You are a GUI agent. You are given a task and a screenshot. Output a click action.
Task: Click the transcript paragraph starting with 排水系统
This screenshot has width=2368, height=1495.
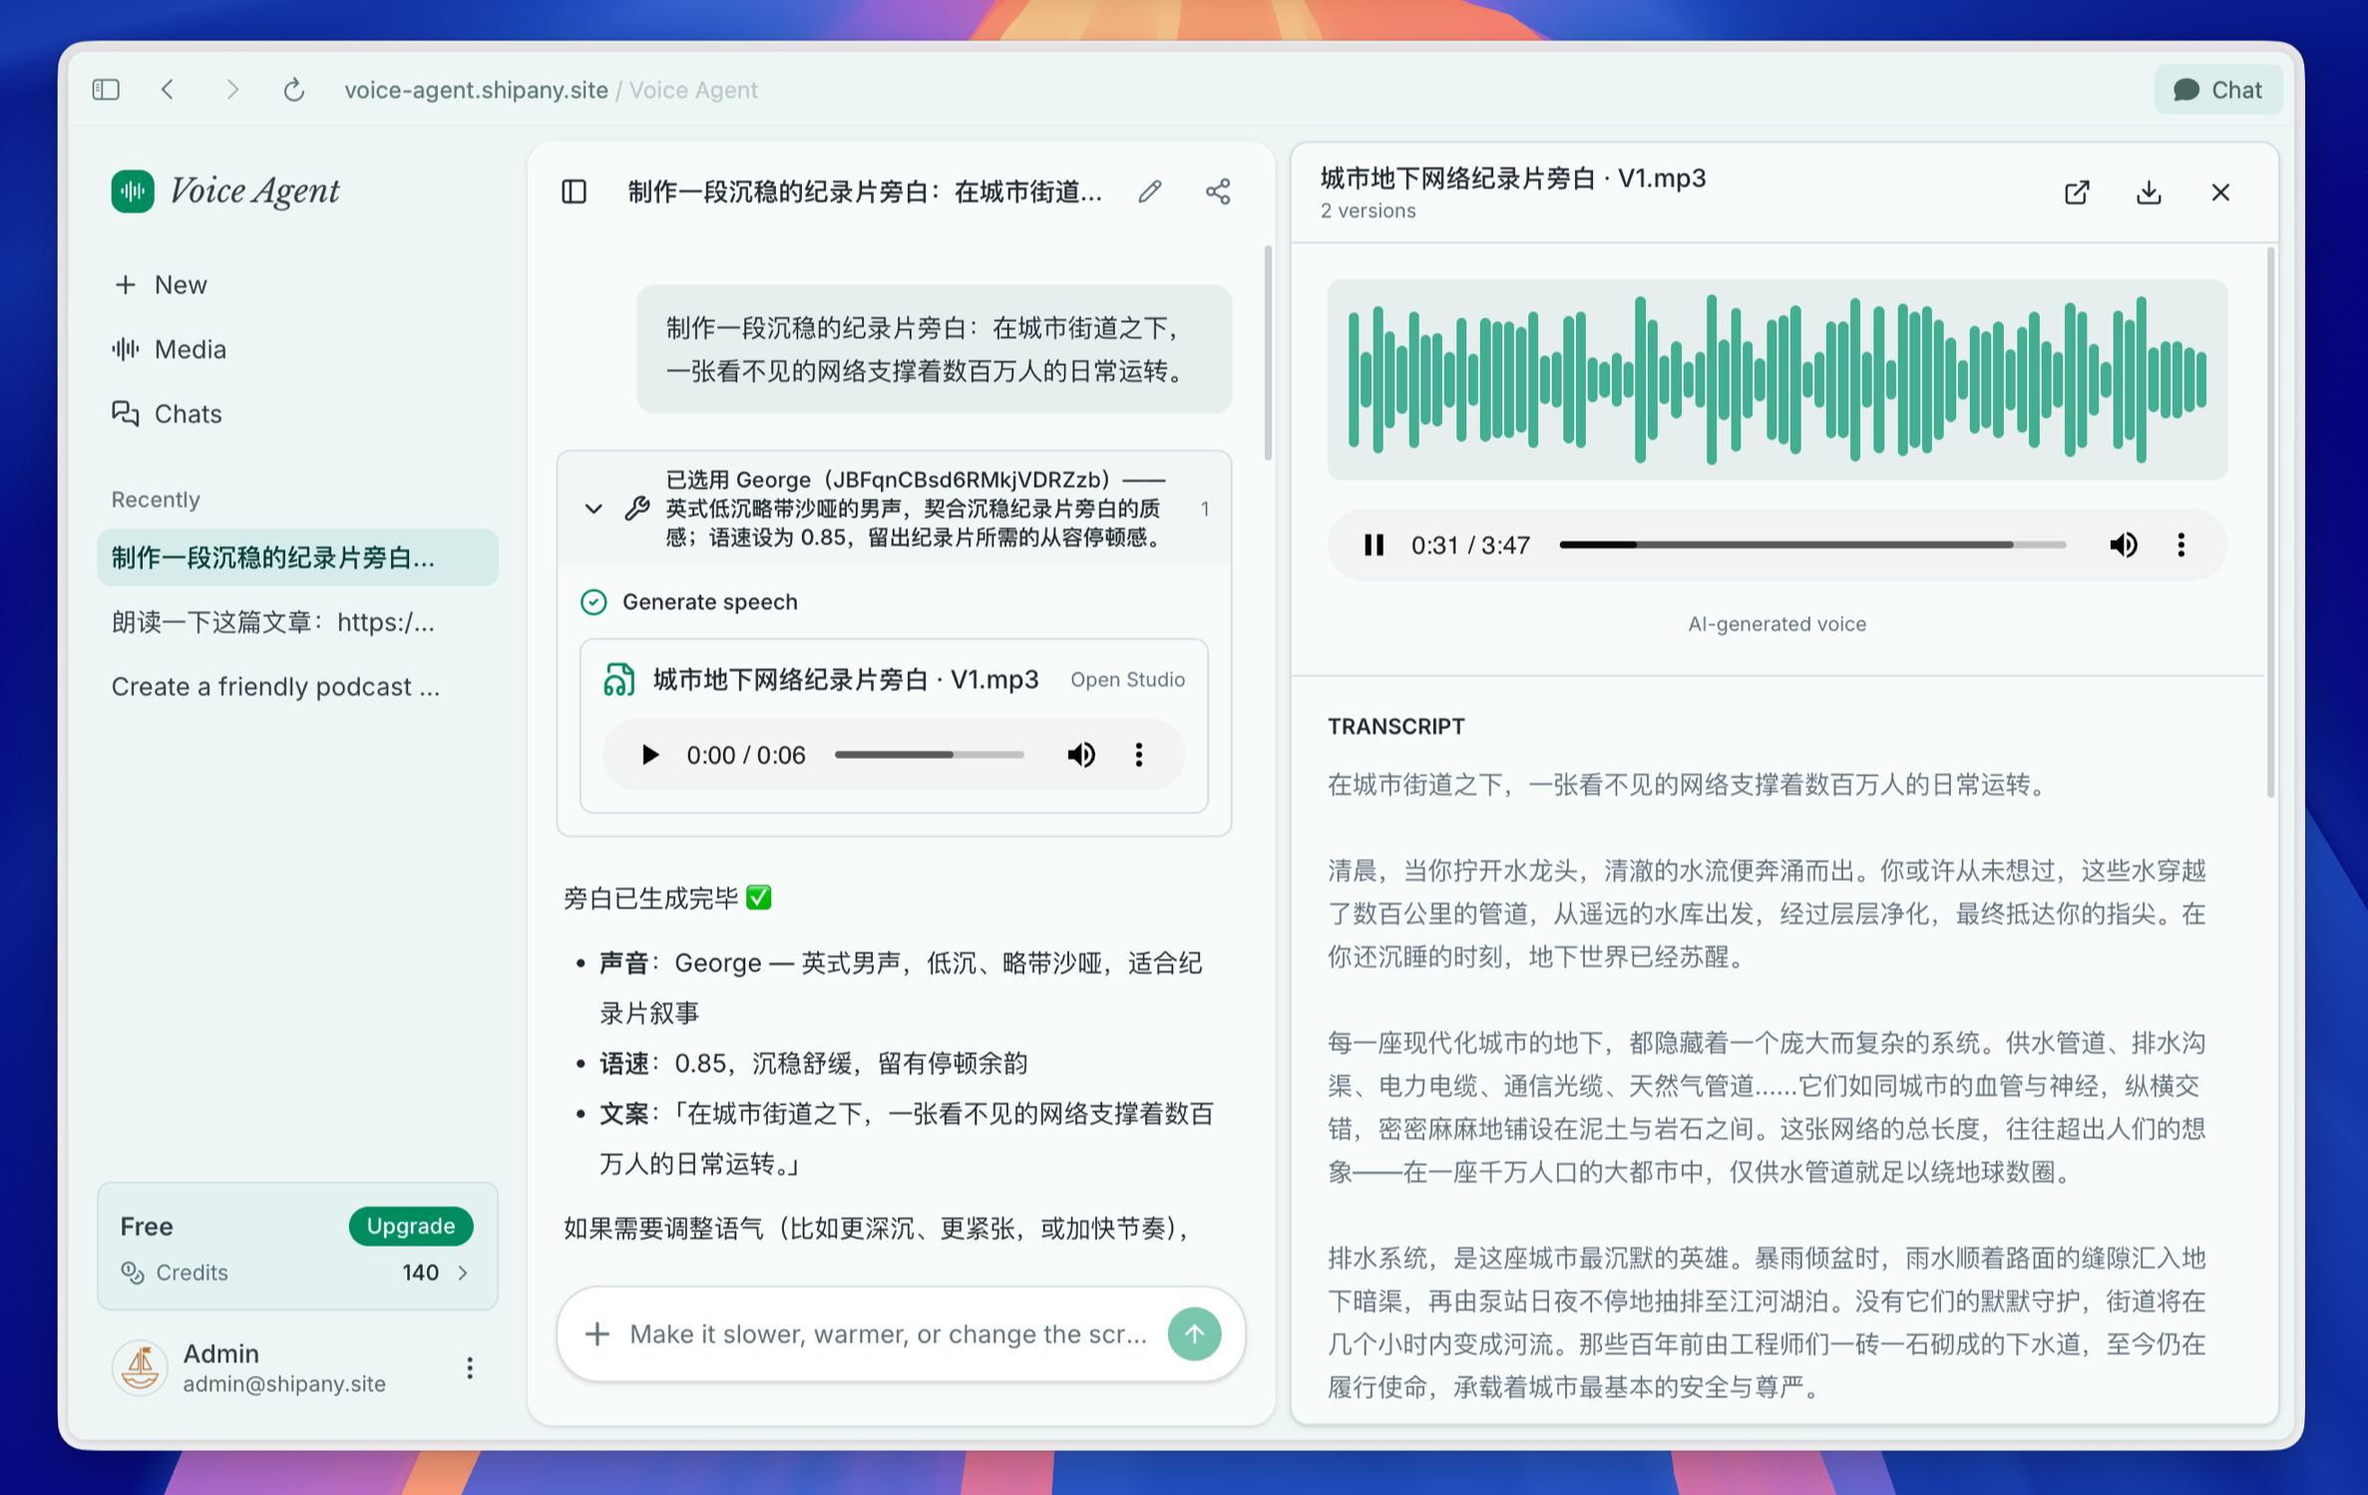(1767, 1322)
